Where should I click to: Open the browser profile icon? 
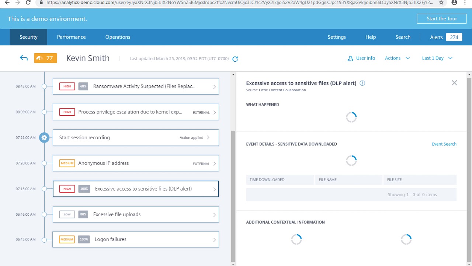454,2
